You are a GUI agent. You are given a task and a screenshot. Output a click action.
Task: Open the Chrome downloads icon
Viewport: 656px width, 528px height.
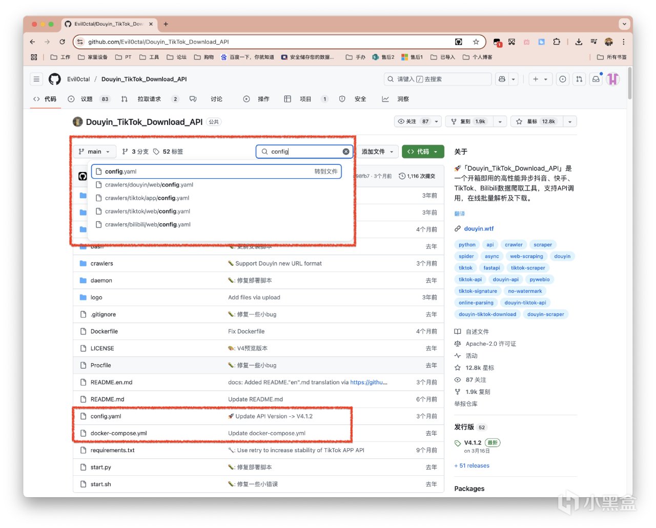pos(579,42)
